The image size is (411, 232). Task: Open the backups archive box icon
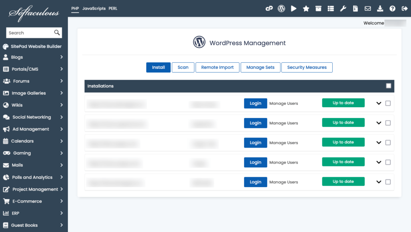(318, 9)
